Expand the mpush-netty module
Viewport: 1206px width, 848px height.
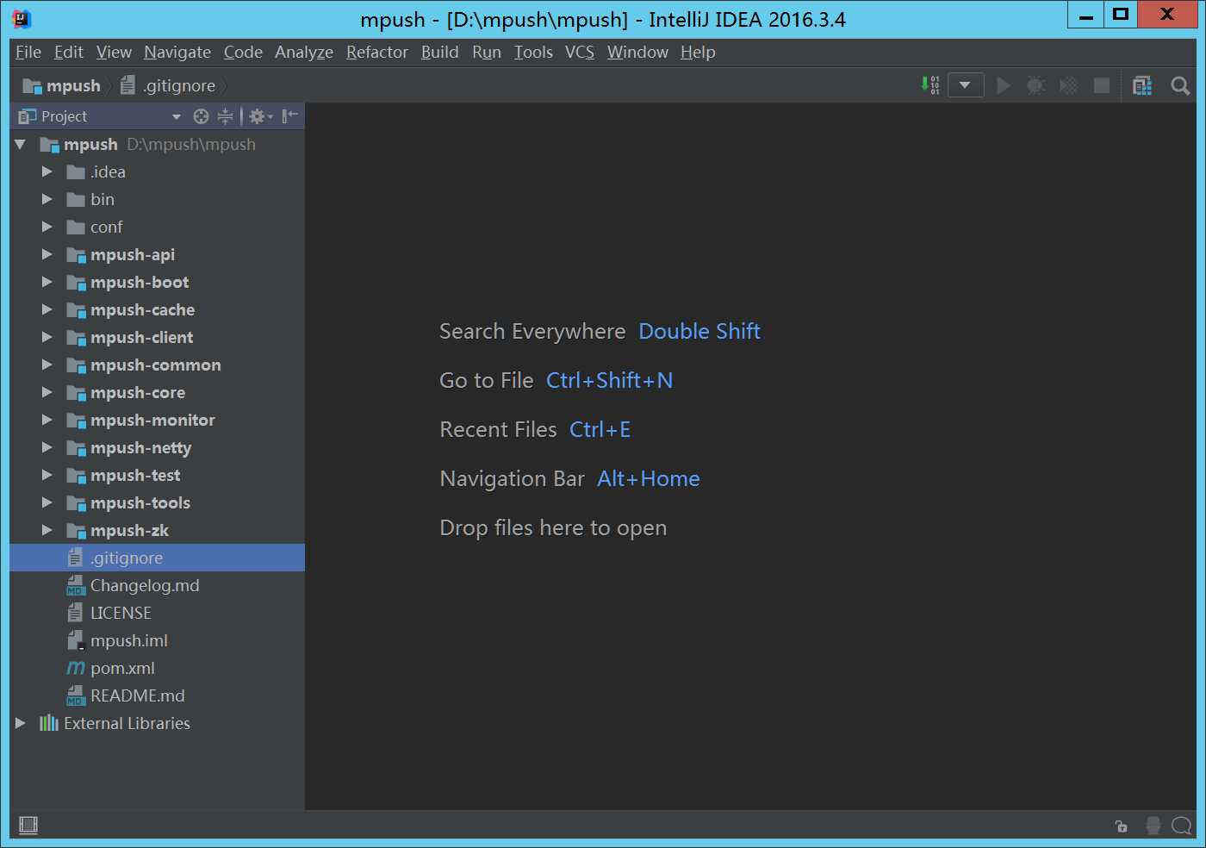(47, 447)
